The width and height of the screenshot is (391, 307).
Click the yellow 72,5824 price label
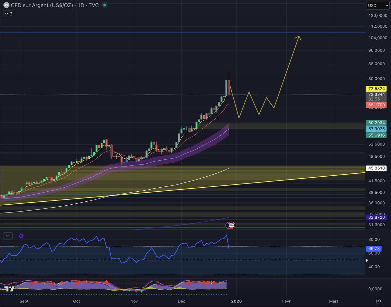point(376,88)
